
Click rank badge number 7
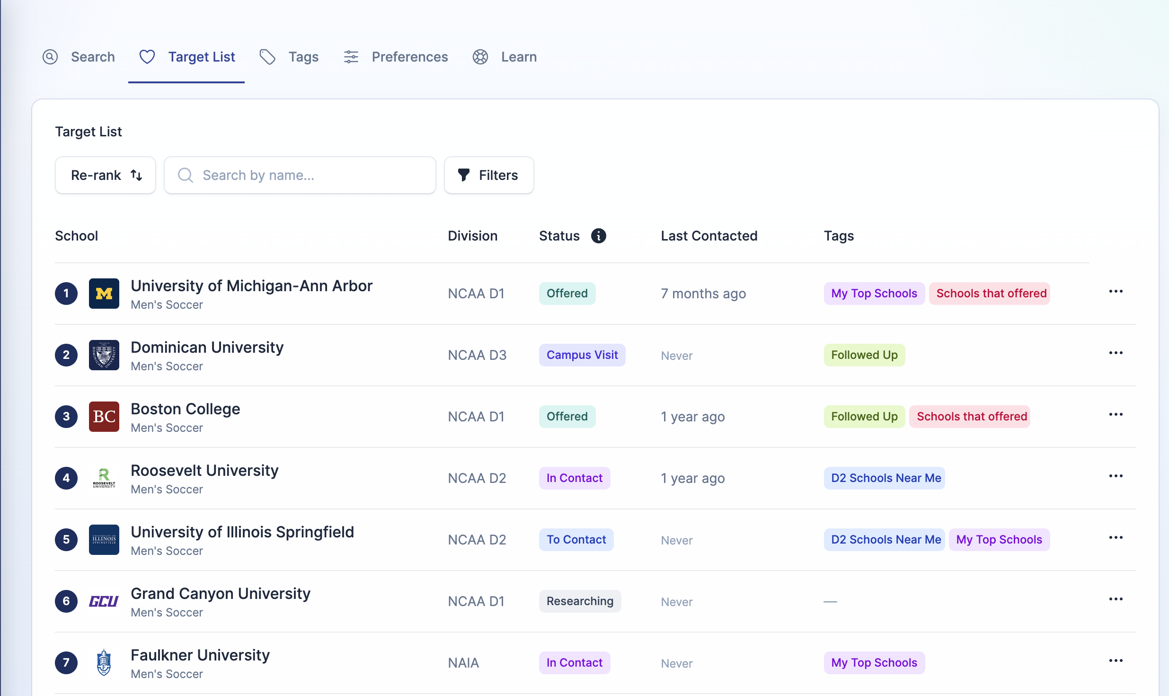66,663
